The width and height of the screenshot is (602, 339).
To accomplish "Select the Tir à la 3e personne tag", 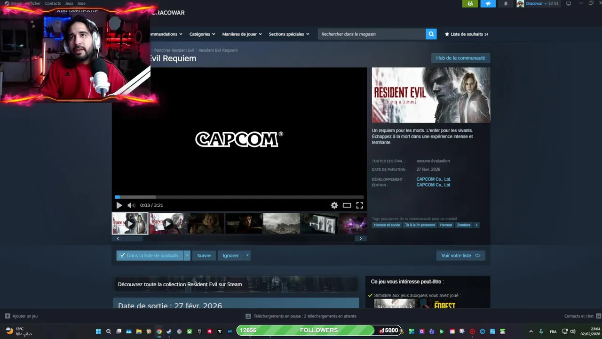I will (x=420, y=225).
